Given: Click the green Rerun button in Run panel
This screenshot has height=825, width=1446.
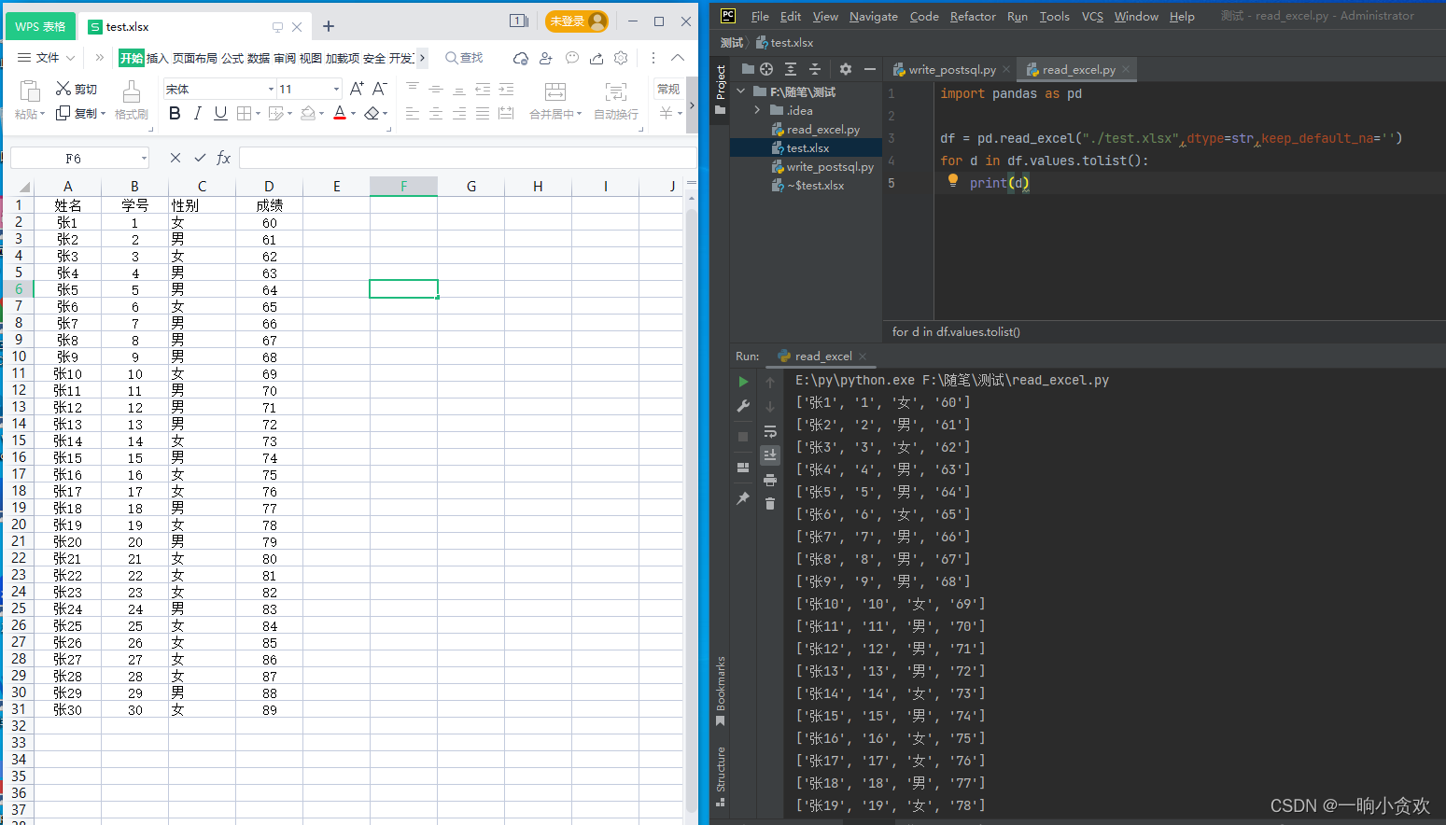Looking at the screenshot, I should coord(743,382).
